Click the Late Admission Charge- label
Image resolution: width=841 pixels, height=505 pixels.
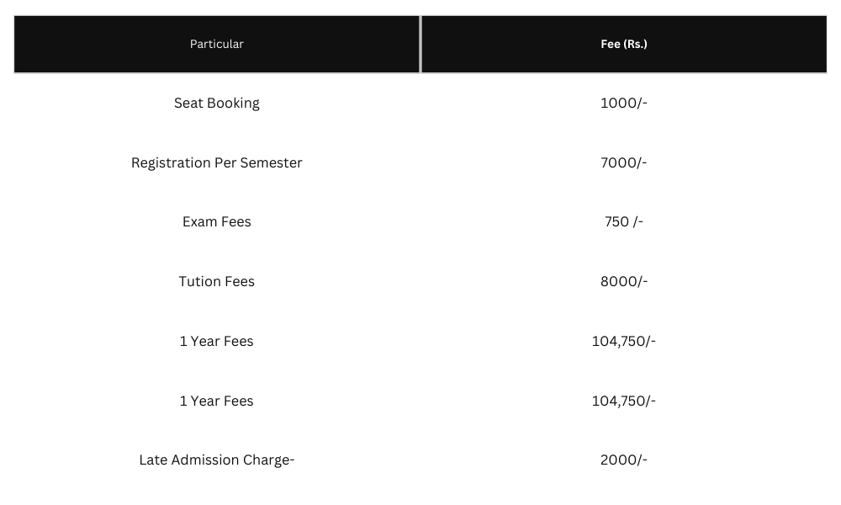click(217, 460)
